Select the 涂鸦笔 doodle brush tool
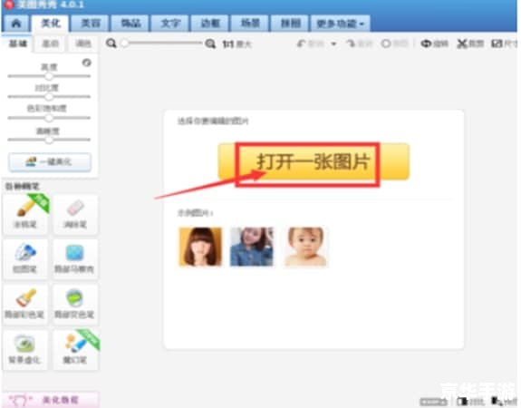 pyautogui.click(x=25, y=215)
